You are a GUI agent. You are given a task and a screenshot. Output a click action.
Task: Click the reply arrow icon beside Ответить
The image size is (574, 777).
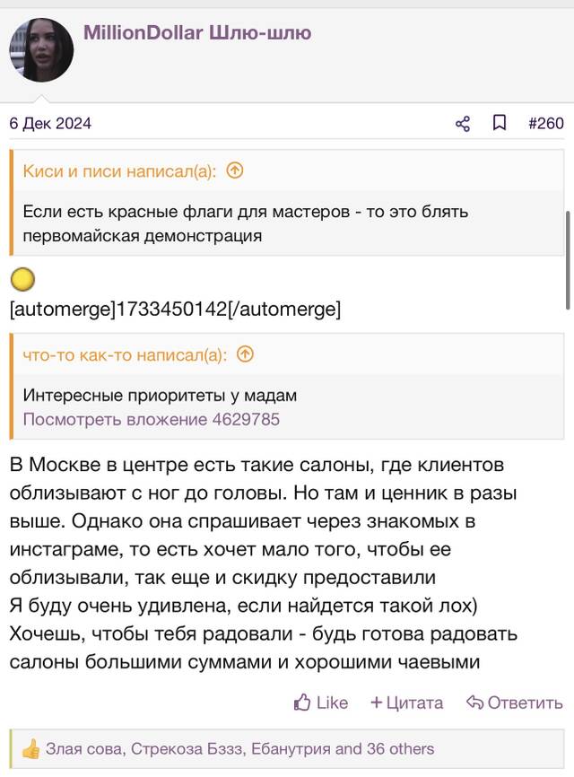tap(474, 703)
